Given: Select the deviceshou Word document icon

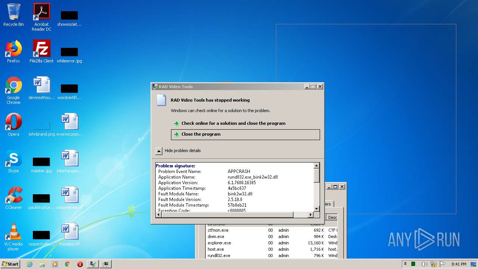Looking at the screenshot, I should (x=41, y=88).
